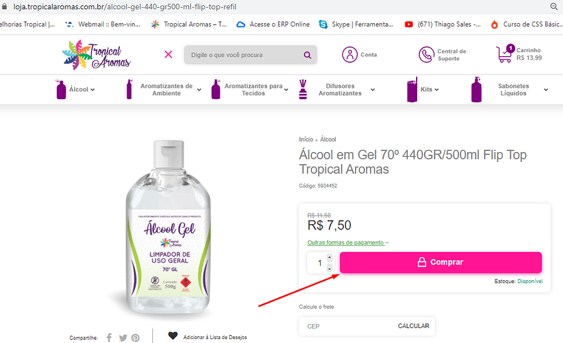
Task: Add to wishlist via heart icon
Action: pyautogui.click(x=173, y=336)
